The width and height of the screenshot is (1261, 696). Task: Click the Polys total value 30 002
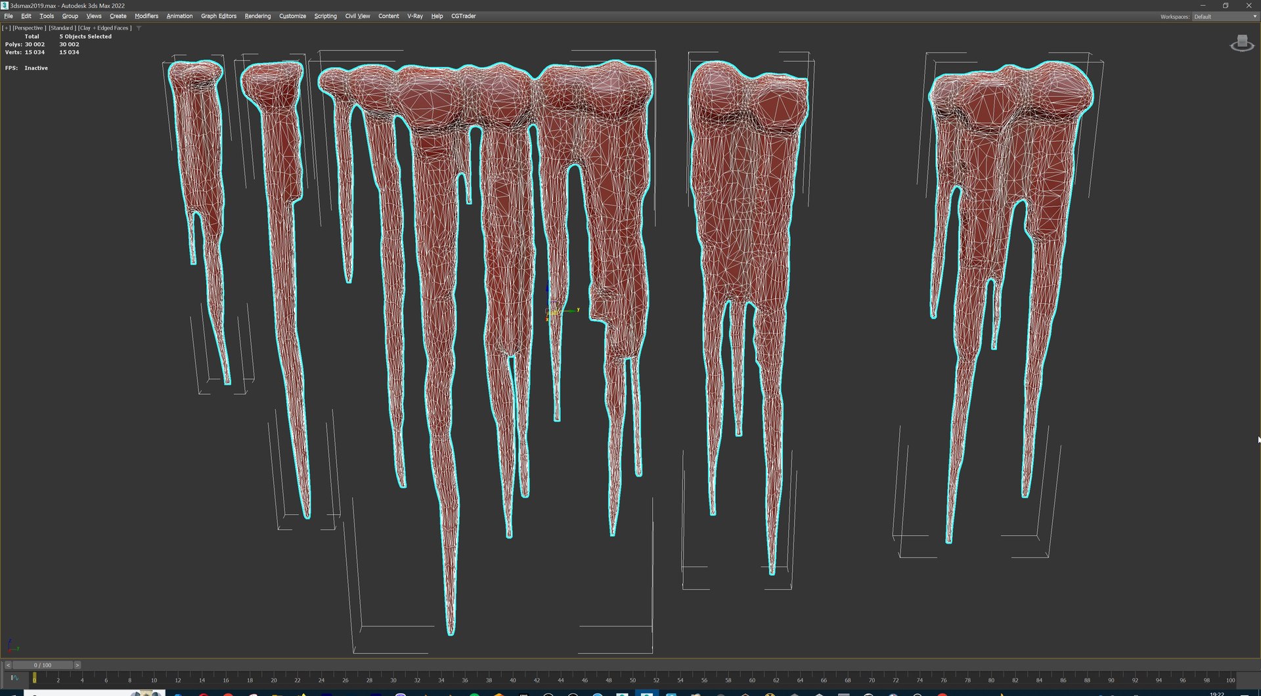tap(35, 45)
